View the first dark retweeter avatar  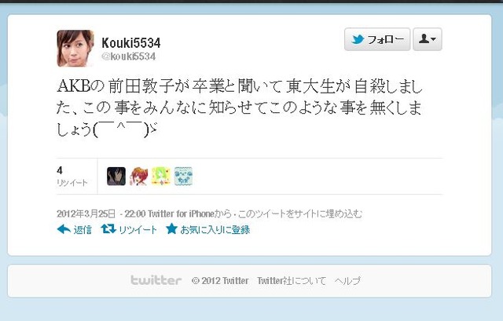point(116,177)
